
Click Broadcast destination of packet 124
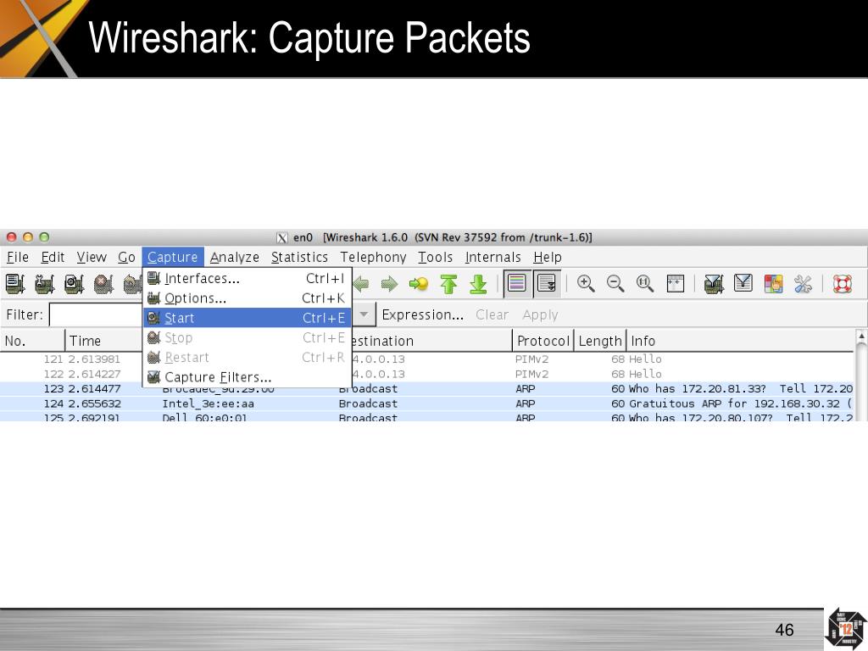point(368,403)
